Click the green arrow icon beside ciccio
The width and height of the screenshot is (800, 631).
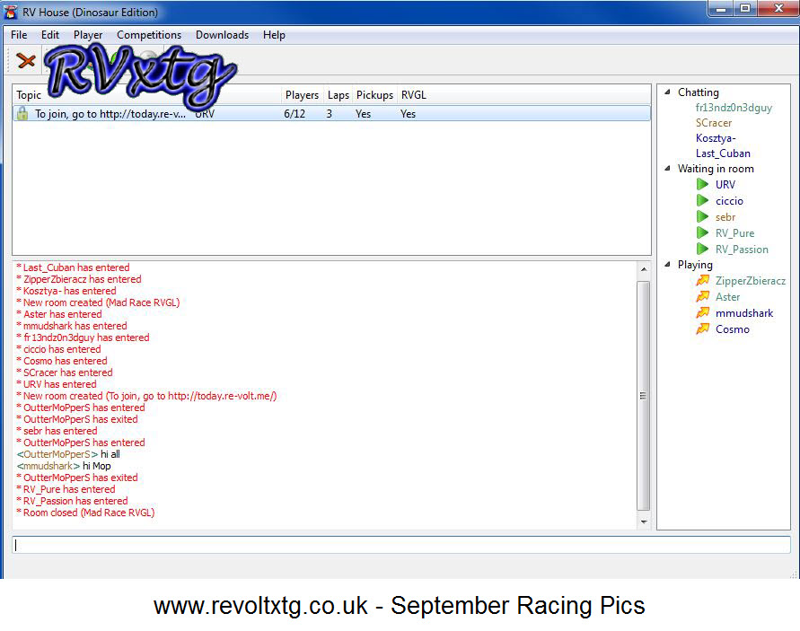tap(702, 200)
